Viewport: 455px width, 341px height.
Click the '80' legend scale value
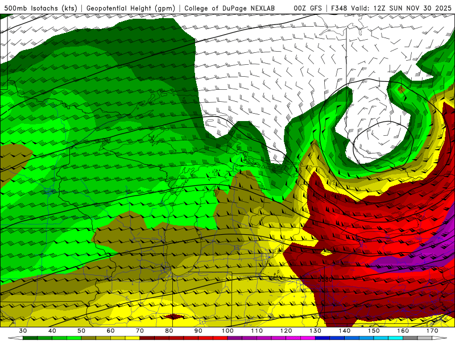pyautogui.click(x=169, y=331)
